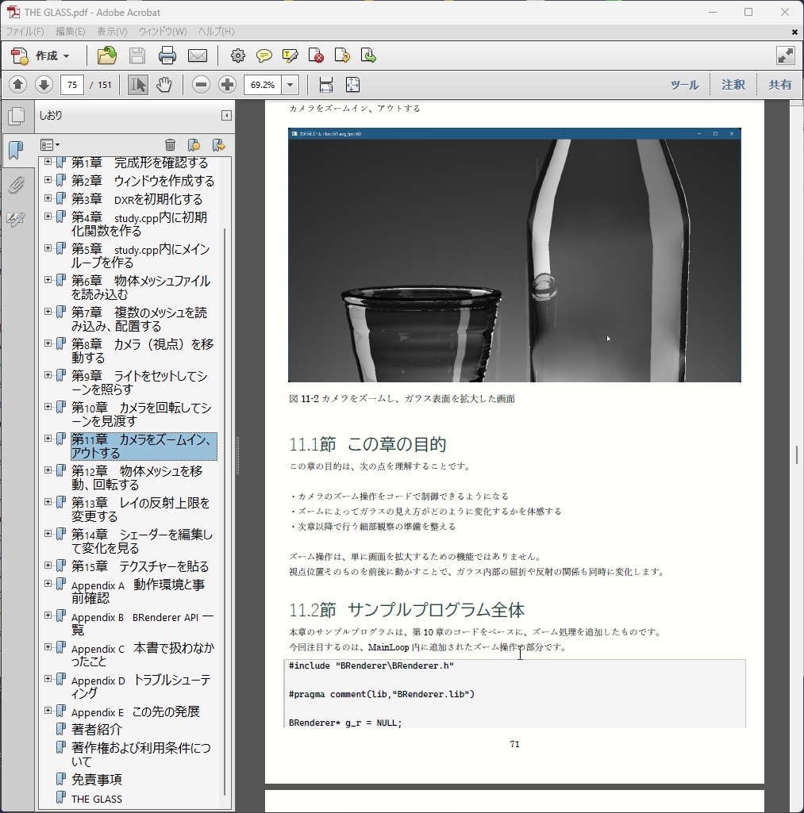Click the highlight text tool icon
The image size is (804, 813).
[x=290, y=56]
